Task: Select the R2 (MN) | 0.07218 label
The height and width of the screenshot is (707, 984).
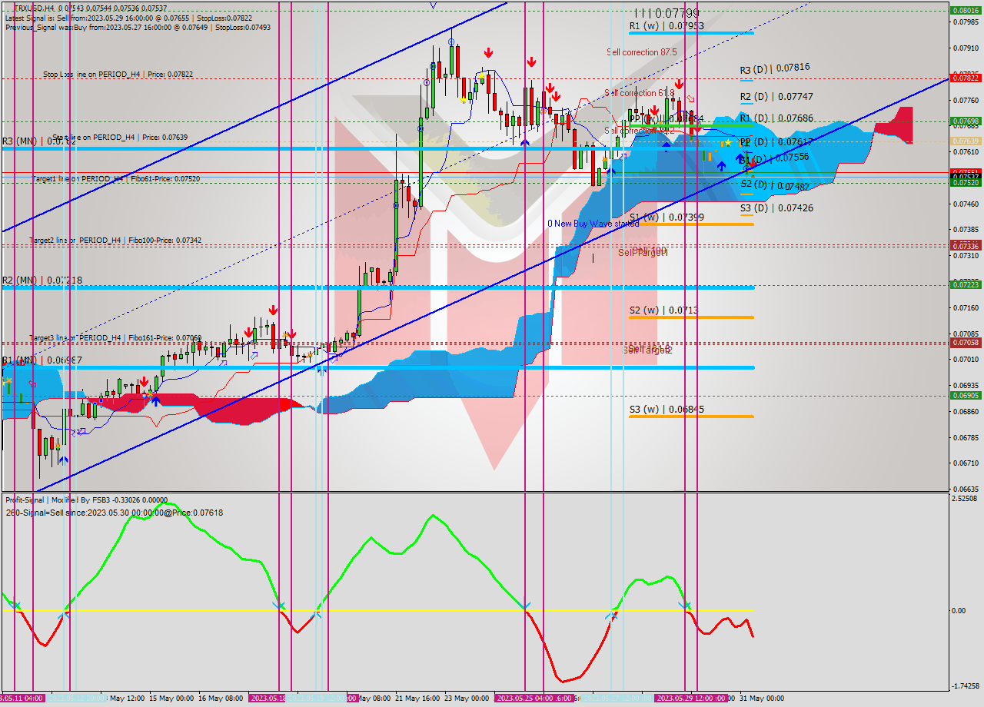Action: pos(42,280)
